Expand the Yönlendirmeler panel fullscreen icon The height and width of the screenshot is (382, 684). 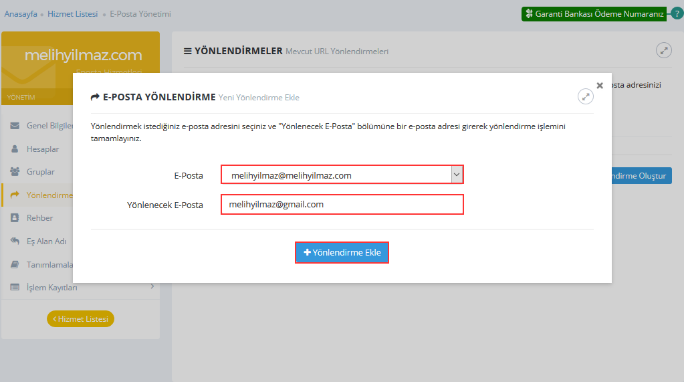(663, 50)
